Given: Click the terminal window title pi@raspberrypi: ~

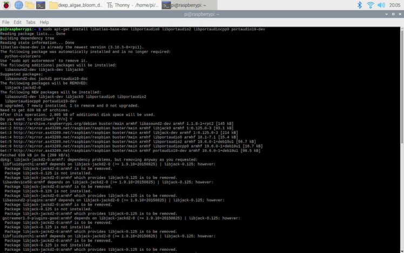Looking at the screenshot, I should [202, 14].
